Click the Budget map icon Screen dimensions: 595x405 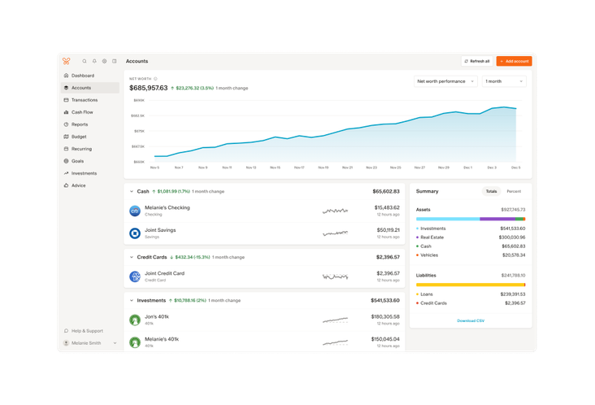pos(67,137)
